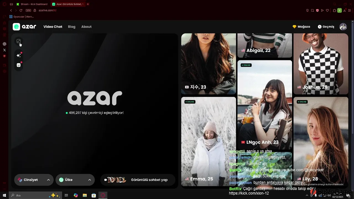Open the Windows Start menu
Viewport: 354px width, 199px height.
(x=4, y=195)
